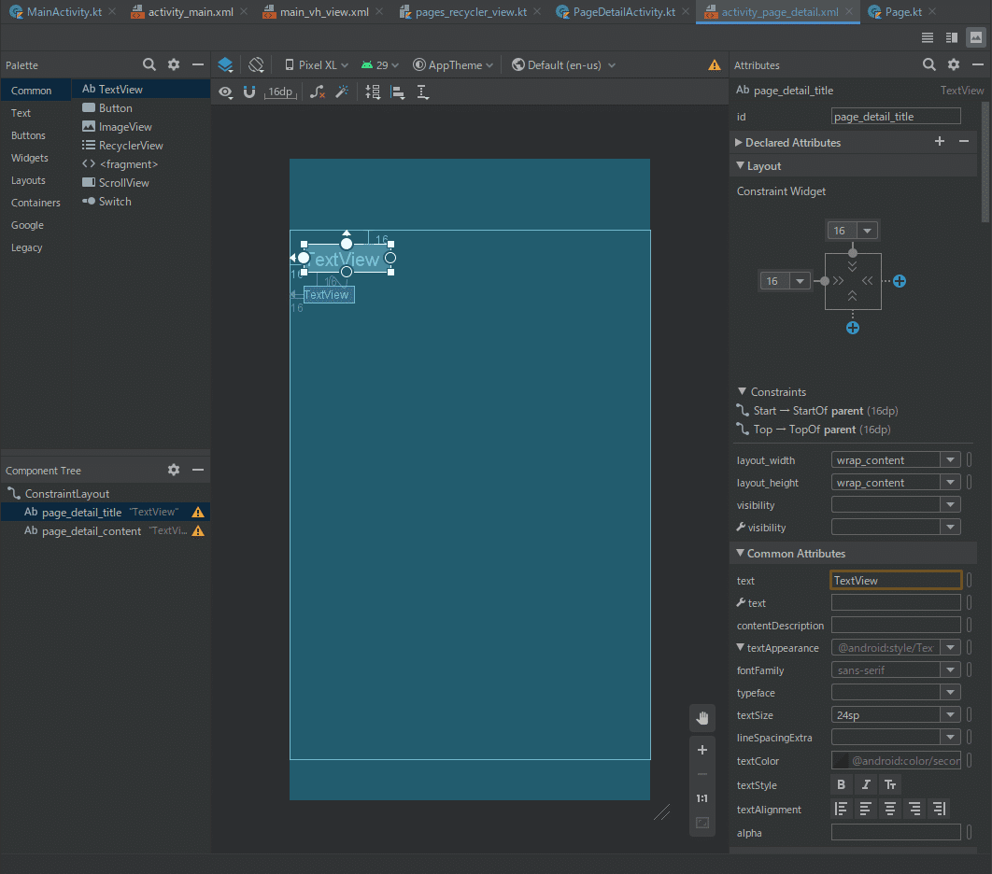Zoom in with the plus button
The height and width of the screenshot is (874, 992).
(x=702, y=750)
